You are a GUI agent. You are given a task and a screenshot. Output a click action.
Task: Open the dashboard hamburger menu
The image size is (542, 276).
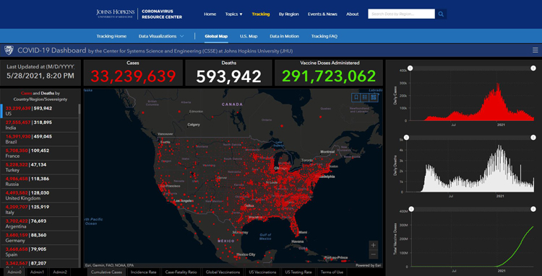coord(535,50)
